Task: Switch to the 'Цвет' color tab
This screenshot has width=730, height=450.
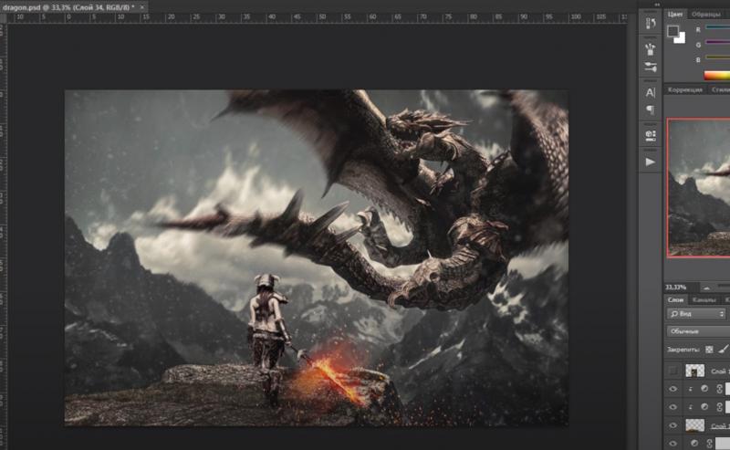Action: coord(675,14)
